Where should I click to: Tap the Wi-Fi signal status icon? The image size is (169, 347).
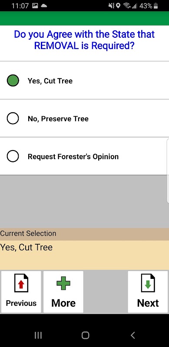point(127,6)
